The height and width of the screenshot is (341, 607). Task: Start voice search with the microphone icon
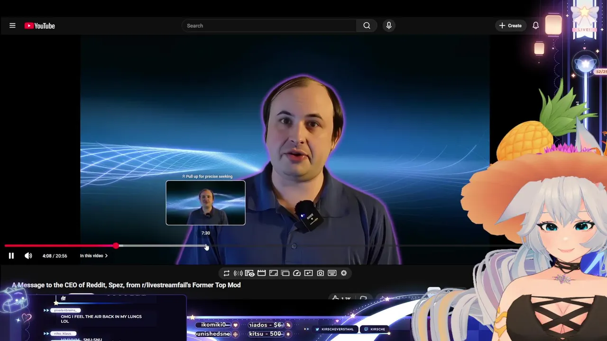[x=389, y=26]
